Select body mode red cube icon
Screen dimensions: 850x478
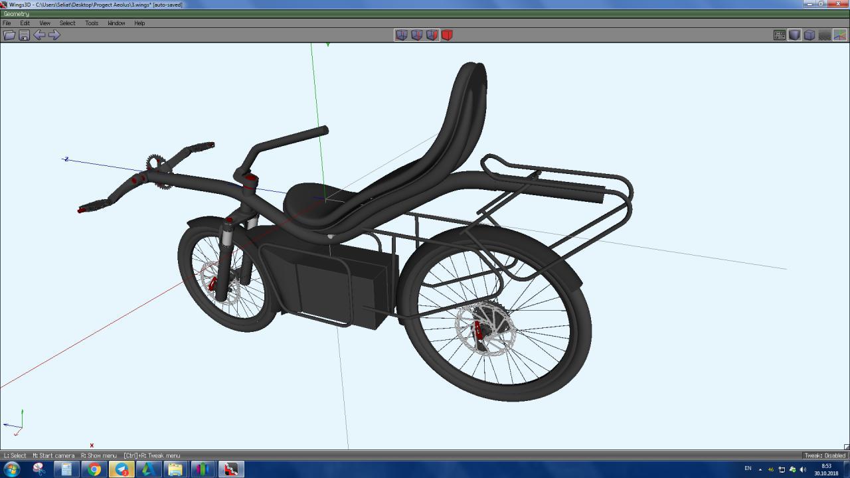click(x=447, y=35)
